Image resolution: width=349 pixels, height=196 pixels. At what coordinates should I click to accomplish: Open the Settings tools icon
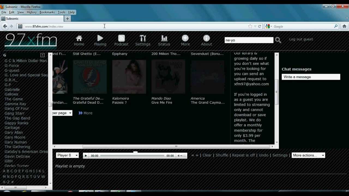(143, 38)
